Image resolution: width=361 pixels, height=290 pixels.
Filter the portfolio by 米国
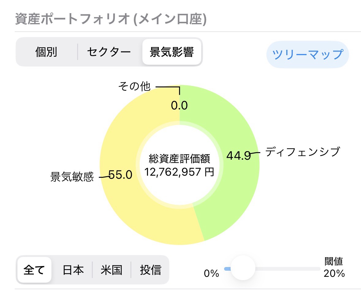click(111, 270)
